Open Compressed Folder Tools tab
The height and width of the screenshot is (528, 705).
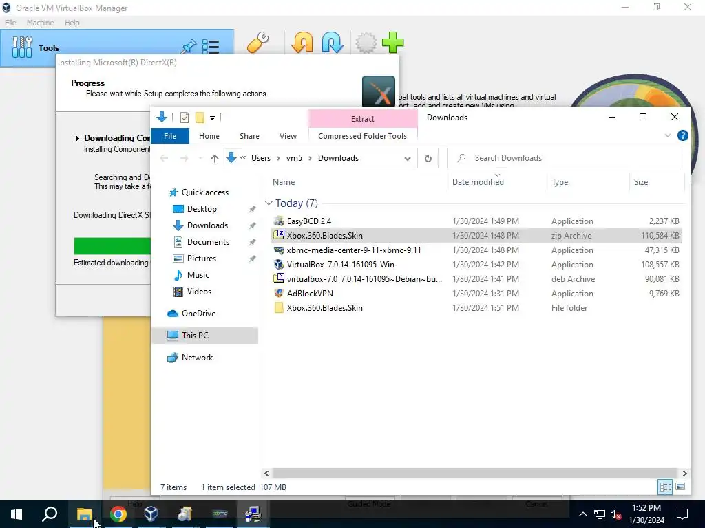tap(362, 136)
